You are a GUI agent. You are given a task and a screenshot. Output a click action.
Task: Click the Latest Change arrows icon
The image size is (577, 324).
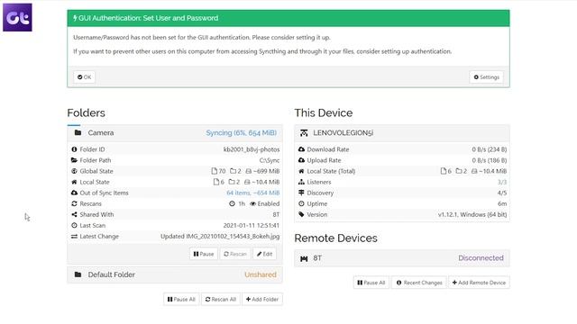point(74,237)
